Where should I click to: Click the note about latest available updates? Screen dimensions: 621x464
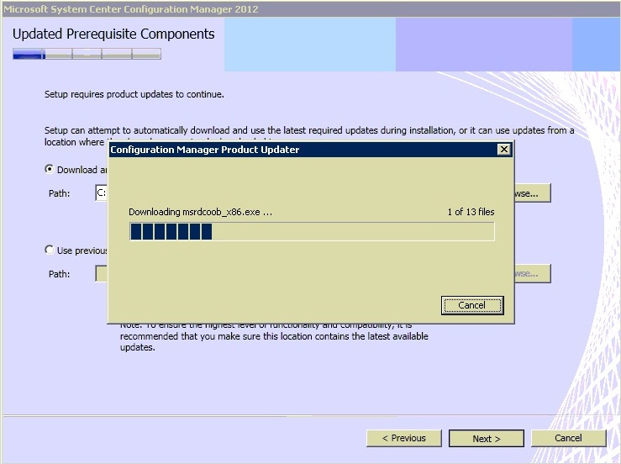(x=274, y=336)
